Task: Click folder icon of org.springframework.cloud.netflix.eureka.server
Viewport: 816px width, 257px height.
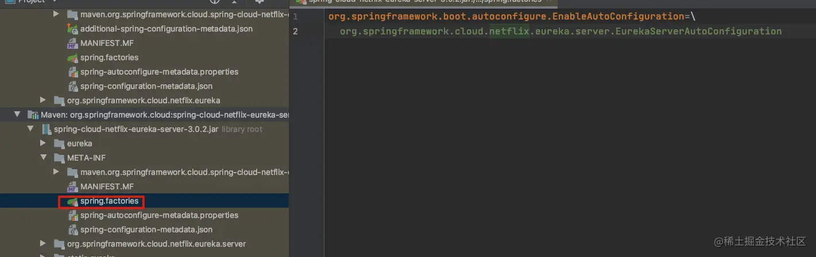Action: pos(59,244)
